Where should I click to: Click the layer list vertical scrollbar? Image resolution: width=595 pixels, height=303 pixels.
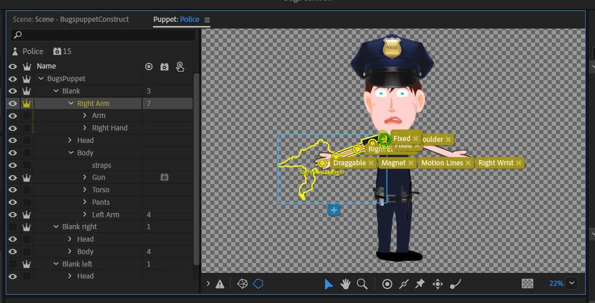point(196,168)
